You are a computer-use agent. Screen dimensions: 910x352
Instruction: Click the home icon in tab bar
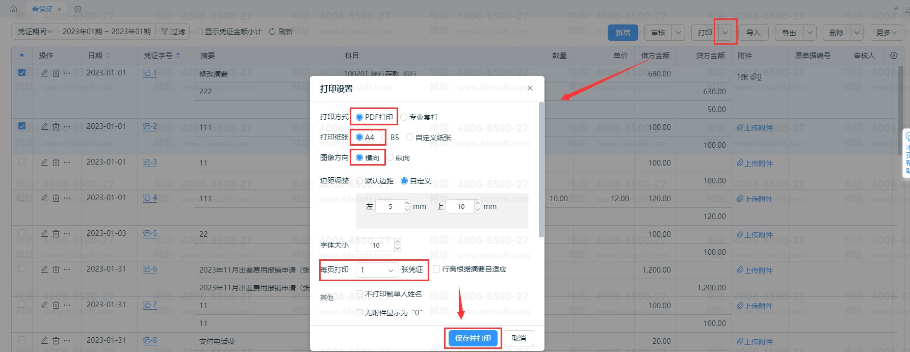coord(14,9)
